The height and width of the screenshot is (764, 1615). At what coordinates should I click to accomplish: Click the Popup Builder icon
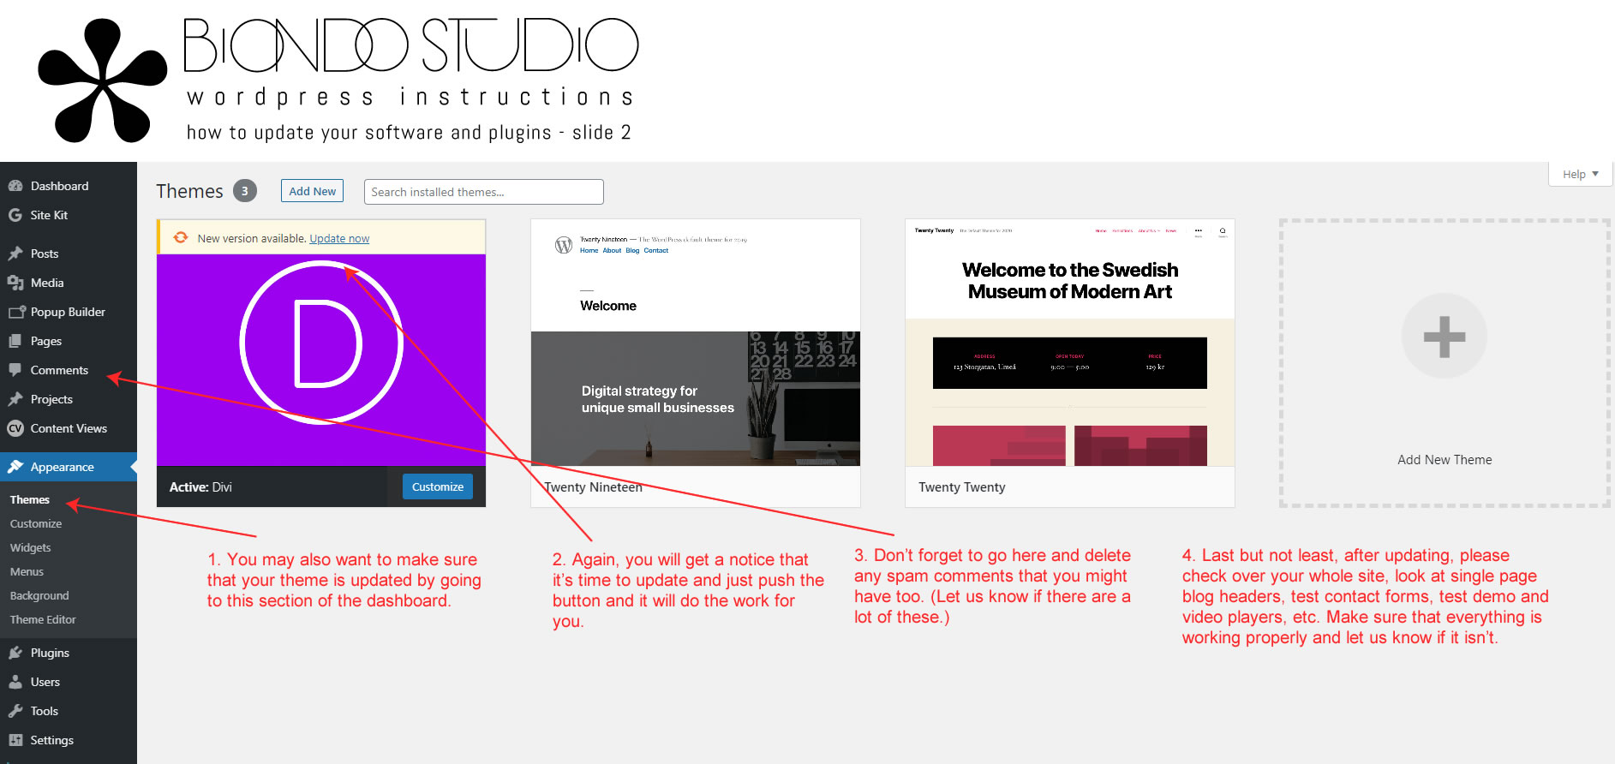point(16,312)
